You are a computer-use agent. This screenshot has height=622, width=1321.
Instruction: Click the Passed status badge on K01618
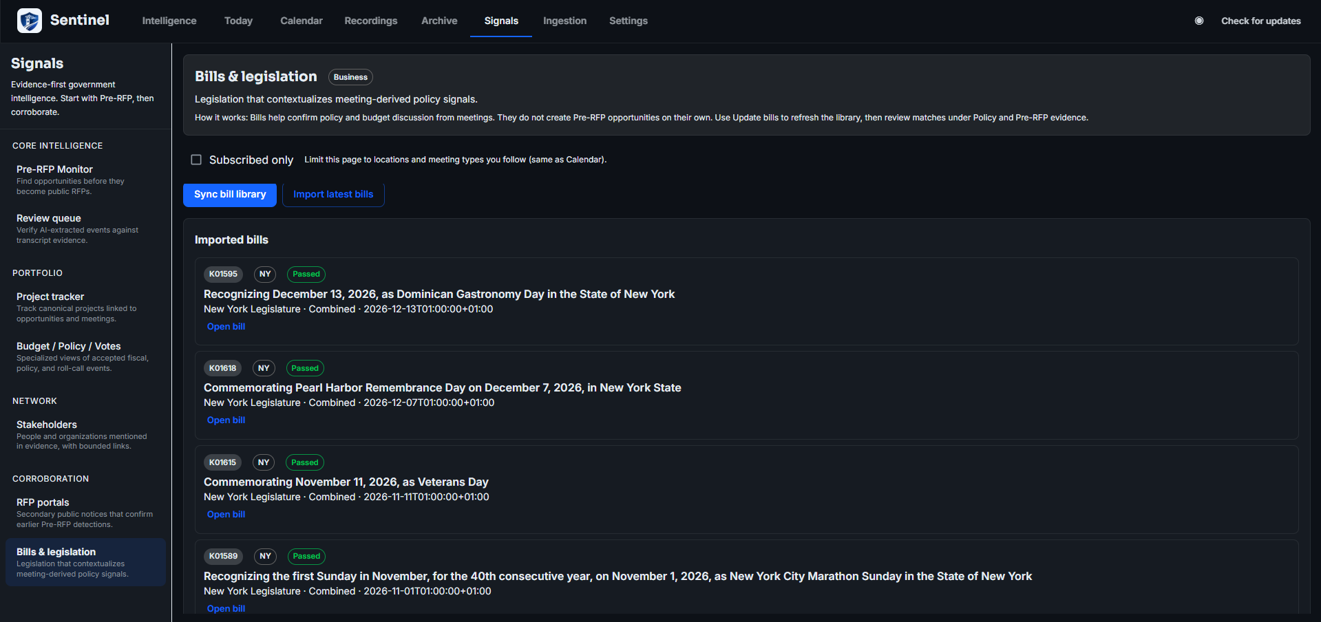pos(305,368)
